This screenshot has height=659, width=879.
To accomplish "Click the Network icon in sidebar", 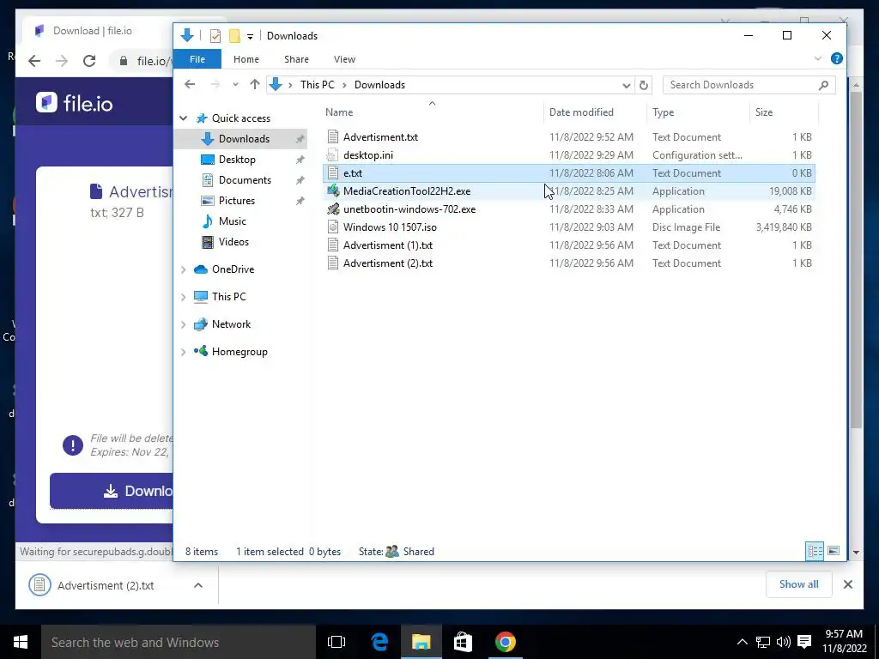I will tap(201, 324).
